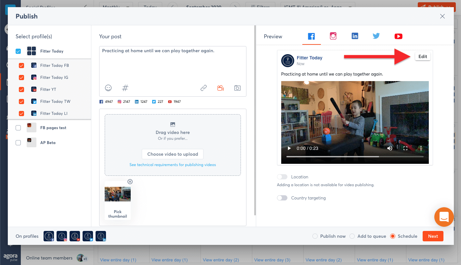Select the Twitter profile avatar in On profiles
This screenshot has width=461, height=265.
[x=88, y=236]
